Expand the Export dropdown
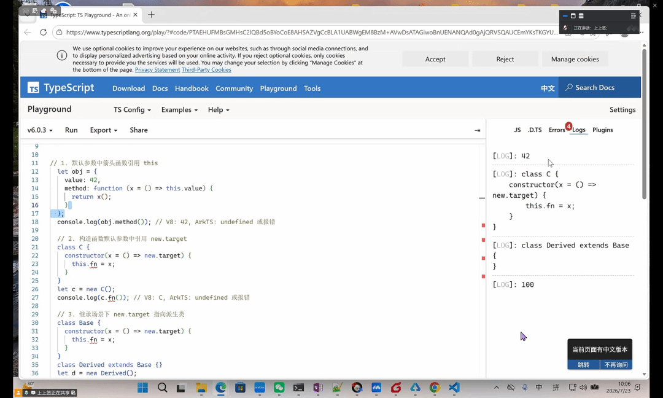Viewport: 663px width, 398px height. [104, 130]
